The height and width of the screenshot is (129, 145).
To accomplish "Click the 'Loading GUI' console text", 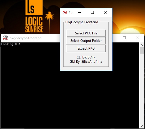I will pos(11,44).
